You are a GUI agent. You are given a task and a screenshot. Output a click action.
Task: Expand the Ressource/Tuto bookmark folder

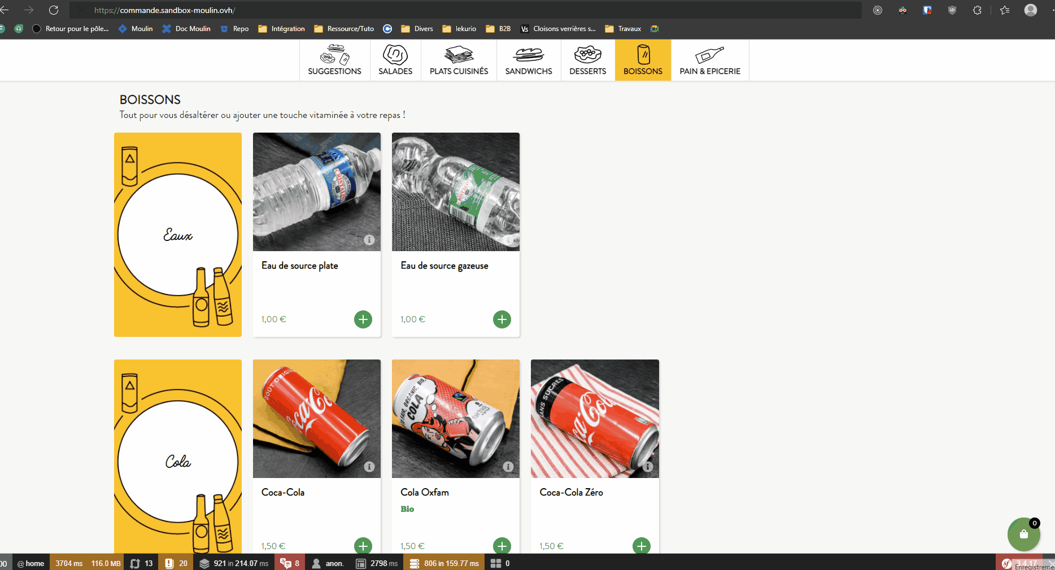pyautogui.click(x=344, y=29)
